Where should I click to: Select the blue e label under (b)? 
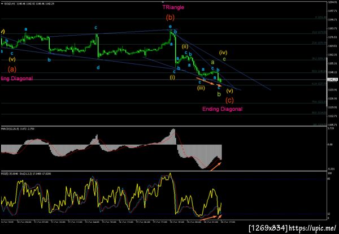pyautogui.click(x=171, y=27)
